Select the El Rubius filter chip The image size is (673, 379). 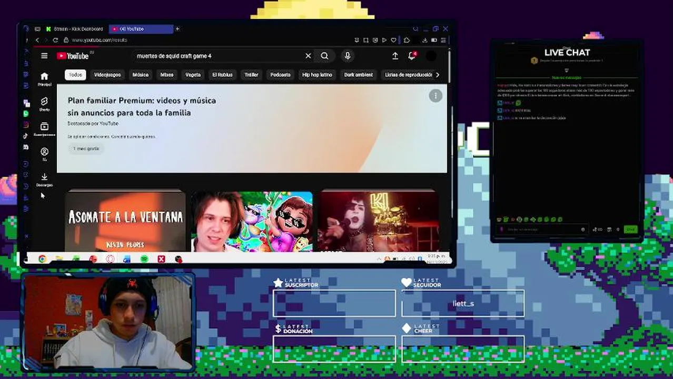click(x=222, y=75)
